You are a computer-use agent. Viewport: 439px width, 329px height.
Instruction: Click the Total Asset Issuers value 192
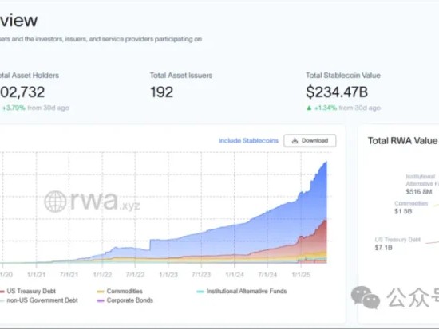point(161,92)
